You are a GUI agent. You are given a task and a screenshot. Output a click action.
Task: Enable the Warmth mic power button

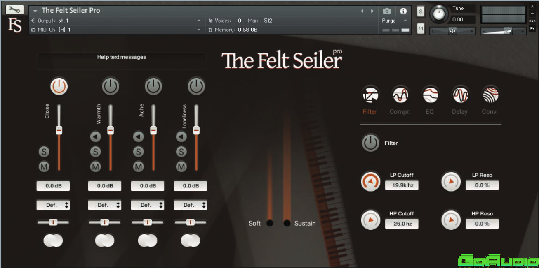point(111,87)
